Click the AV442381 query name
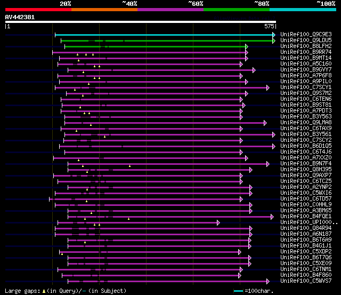Viewport: 341px width, 295px height. tap(20, 18)
